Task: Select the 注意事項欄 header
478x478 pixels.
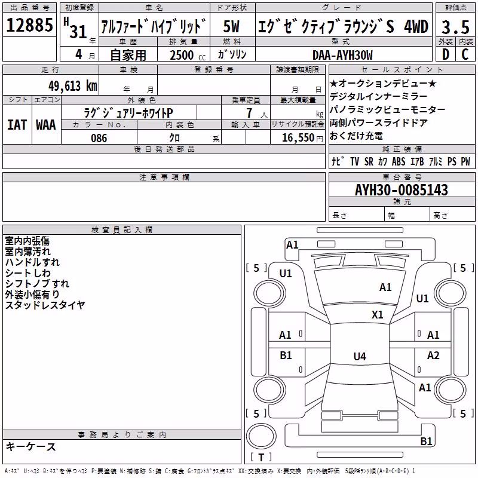Action: (164, 177)
